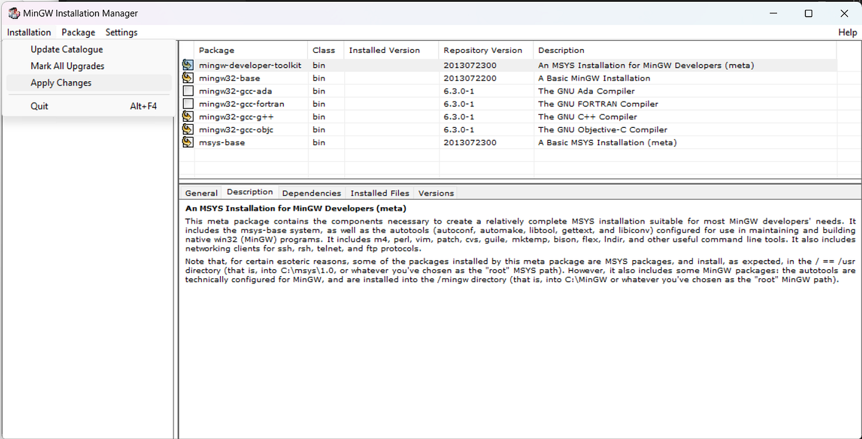Screen dimensions: 862x439
Task: Select the mingw-developer-toolkit package name
Action: pos(250,65)
